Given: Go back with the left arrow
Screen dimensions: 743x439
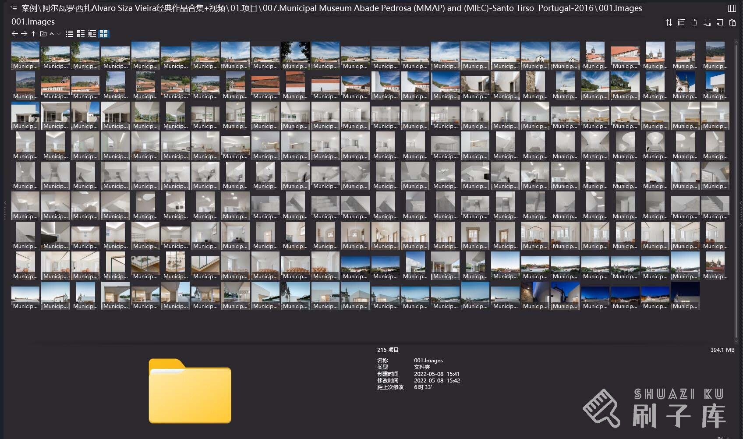Looking at the screenshot, I should pos(14,34).
